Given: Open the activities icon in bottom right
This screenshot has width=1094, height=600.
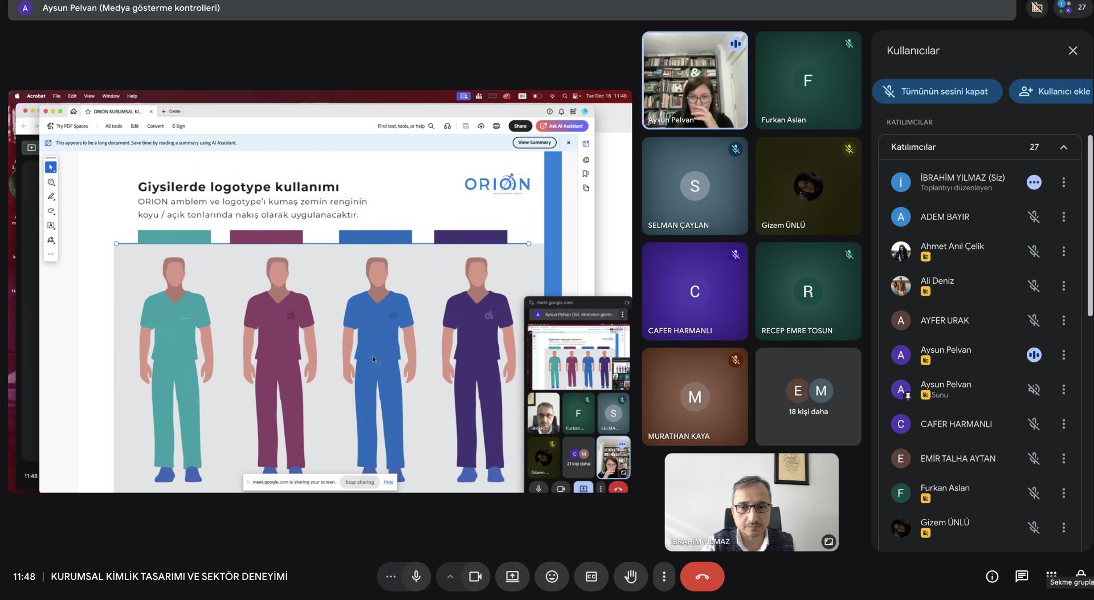Looking at the screenshot, I should pyautogui.click(x=1051, y=574).
